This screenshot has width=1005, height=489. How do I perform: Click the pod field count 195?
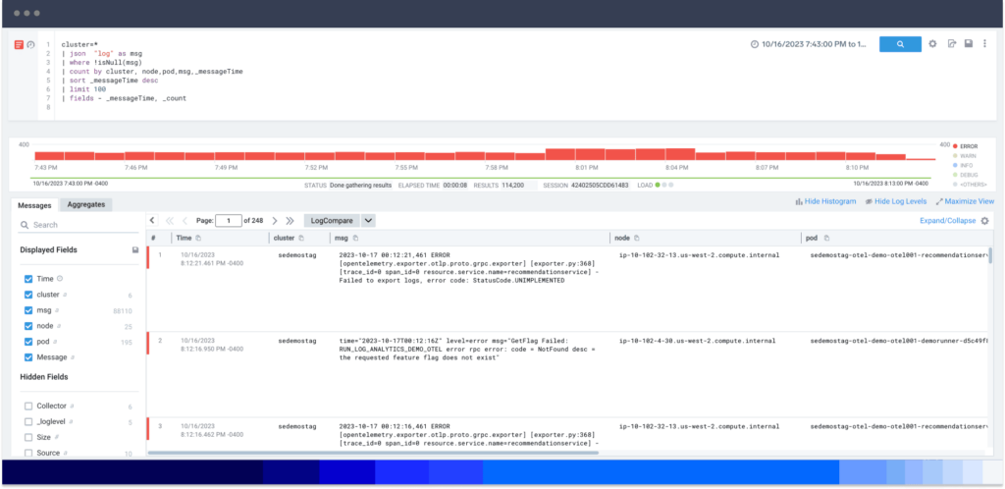click(x=127, y=343)
